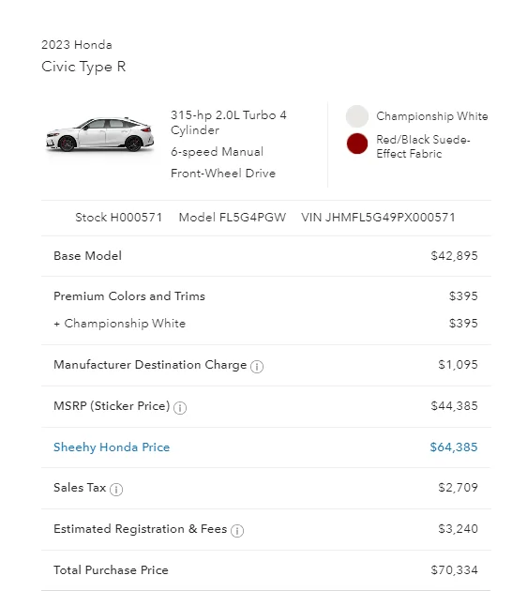Click the blue $64,385 price
The height and width of the screenshot is (591, 512).
coord(454,447)
